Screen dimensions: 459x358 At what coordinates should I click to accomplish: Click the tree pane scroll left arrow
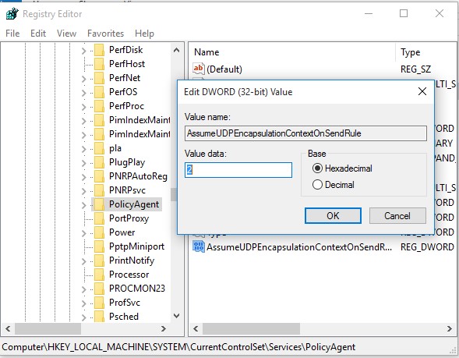(x=8, y=328)
